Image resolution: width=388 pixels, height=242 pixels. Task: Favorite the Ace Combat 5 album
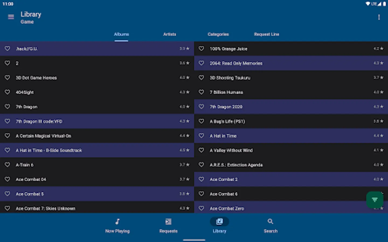pyautogui.click(x=8, y=194)
